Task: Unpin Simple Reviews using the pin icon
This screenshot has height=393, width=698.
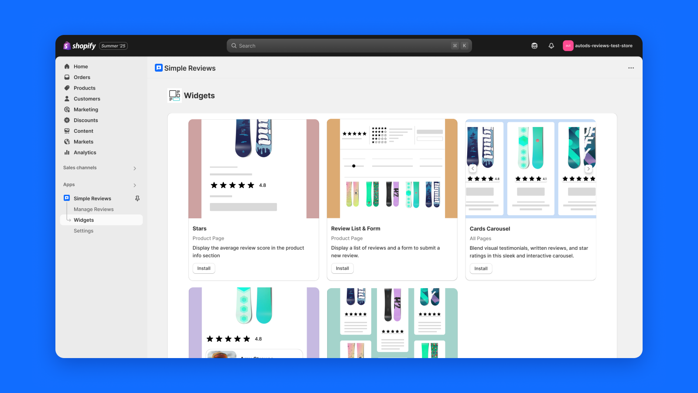Action: coord(137,198)
